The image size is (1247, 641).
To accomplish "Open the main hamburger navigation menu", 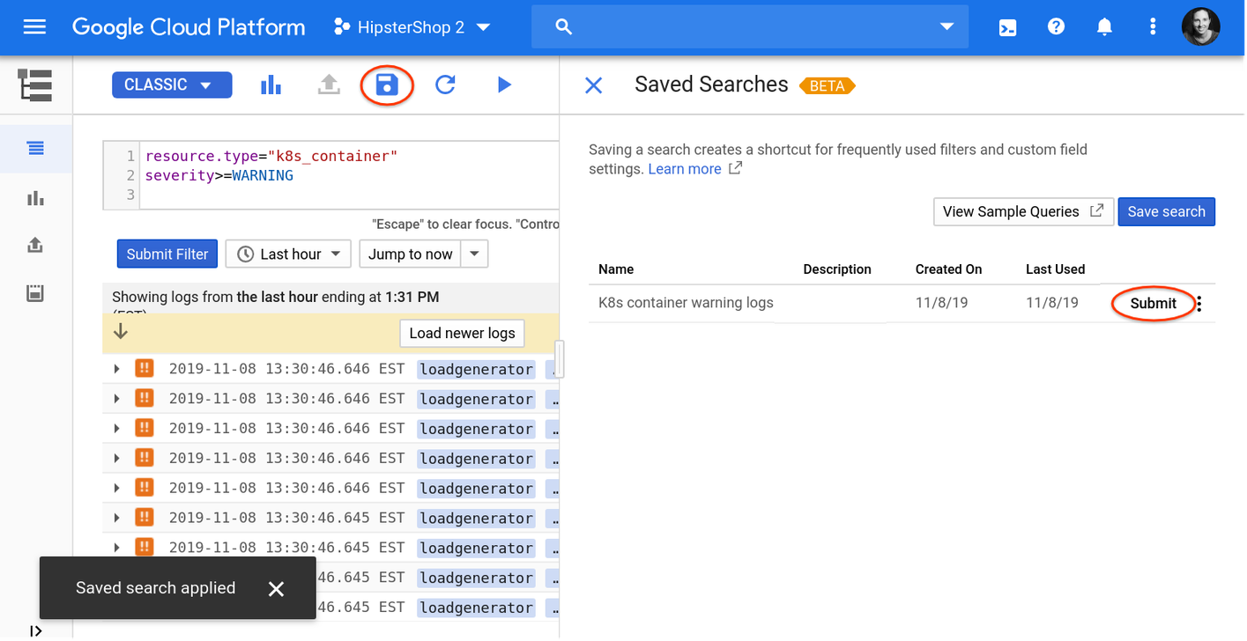I will (x=34, y=27).
